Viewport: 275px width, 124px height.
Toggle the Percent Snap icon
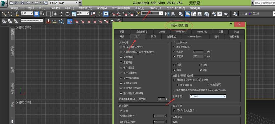pos(124,14)
